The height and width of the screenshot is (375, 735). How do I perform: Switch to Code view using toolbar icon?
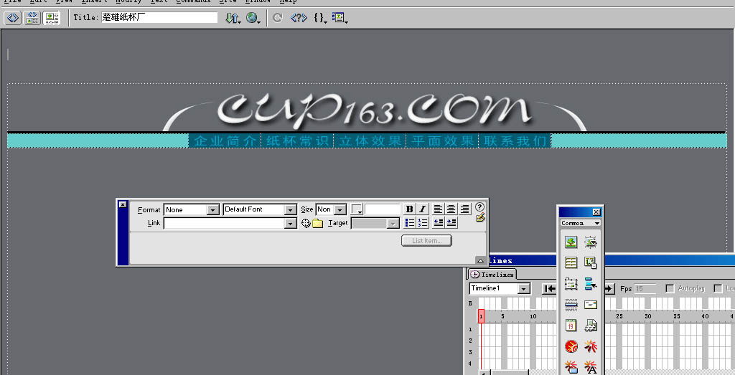tap(12, 18)
